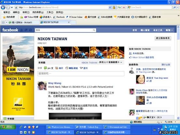Click the page vertical scrollbar down arrow
The height and width of the screenshot is (135, 180).
[x=178, y=118]
